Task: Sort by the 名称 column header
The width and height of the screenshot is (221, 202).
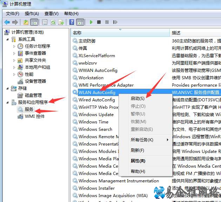Action: [120, 33]
